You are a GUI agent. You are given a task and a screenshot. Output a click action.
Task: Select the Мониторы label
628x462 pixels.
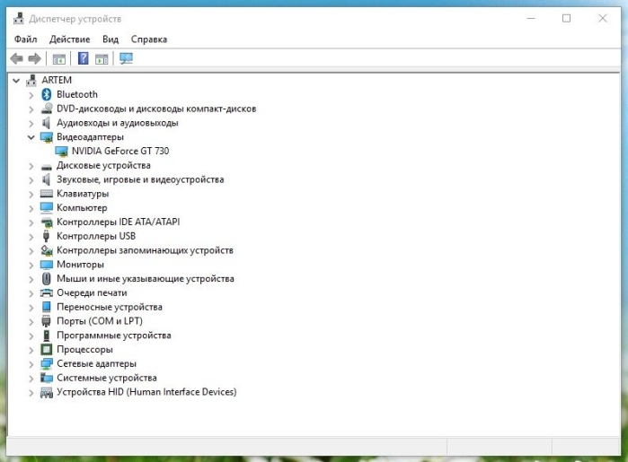pos(80,265)
